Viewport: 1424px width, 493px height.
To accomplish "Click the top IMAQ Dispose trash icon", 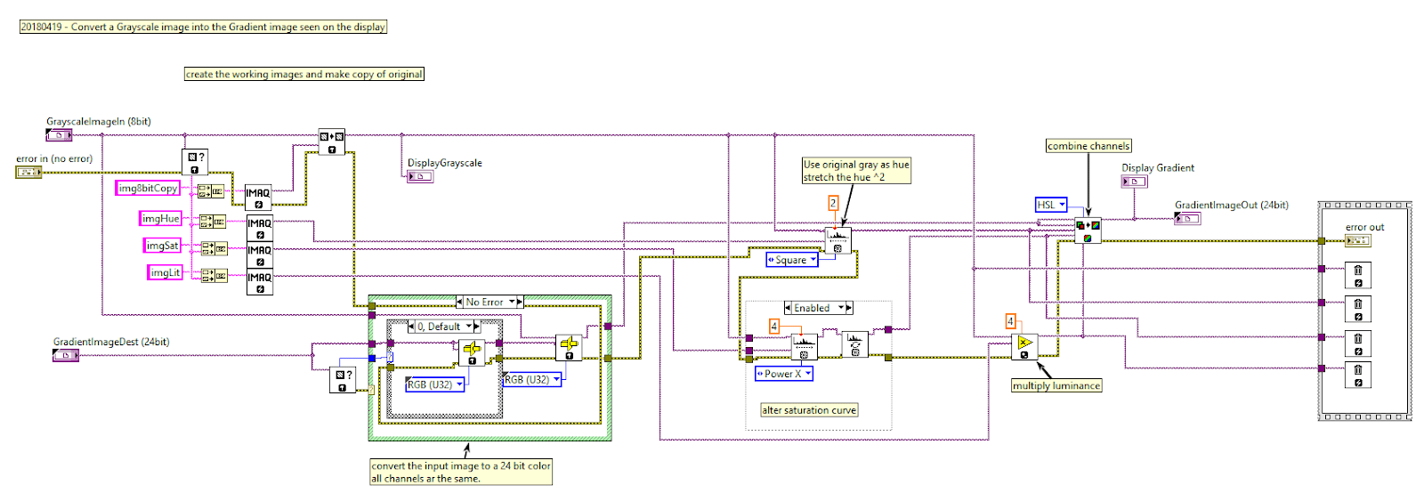I will pos(1358,275).
